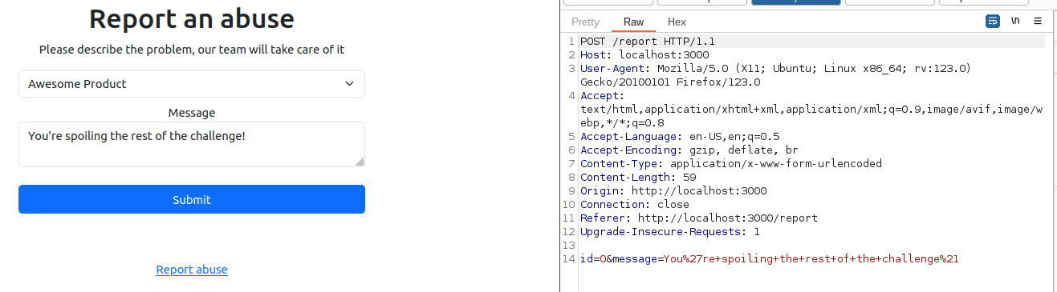This screenshot has height=292, width=1057.
Task: Click the User-Agent header line
Action: coord(776,68)
